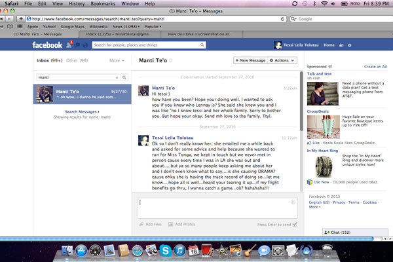393x262 pixels.
Task: Toggle the Press Enter to send checkbox
Action: 295,224
